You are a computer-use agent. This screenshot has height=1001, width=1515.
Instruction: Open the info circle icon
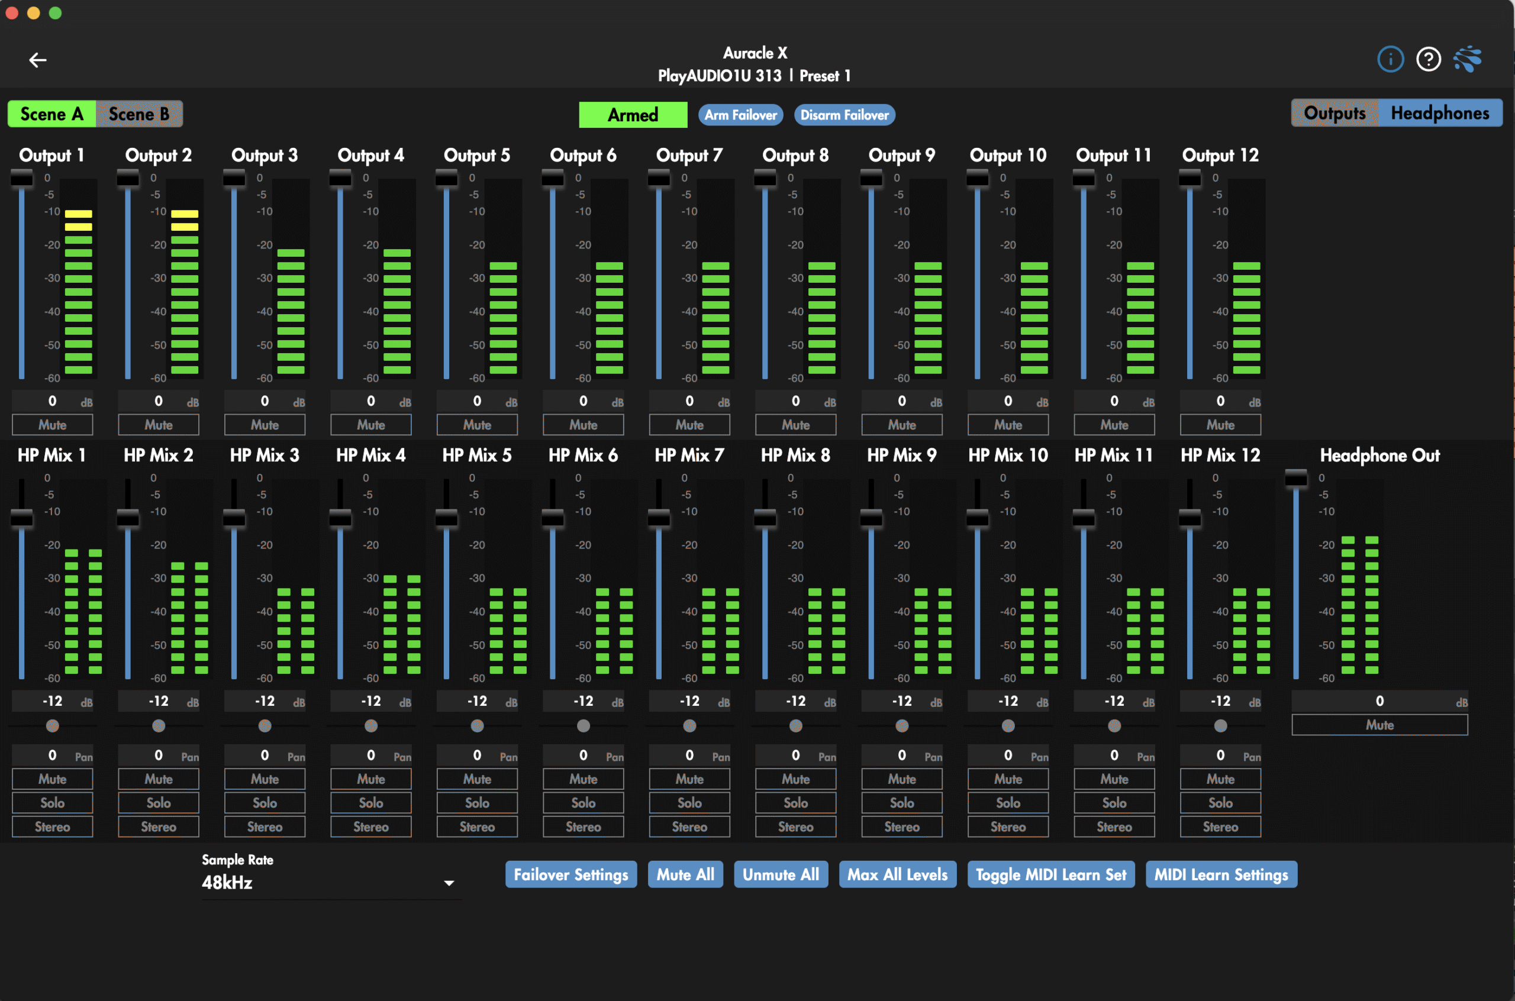tap(1390, 59)
